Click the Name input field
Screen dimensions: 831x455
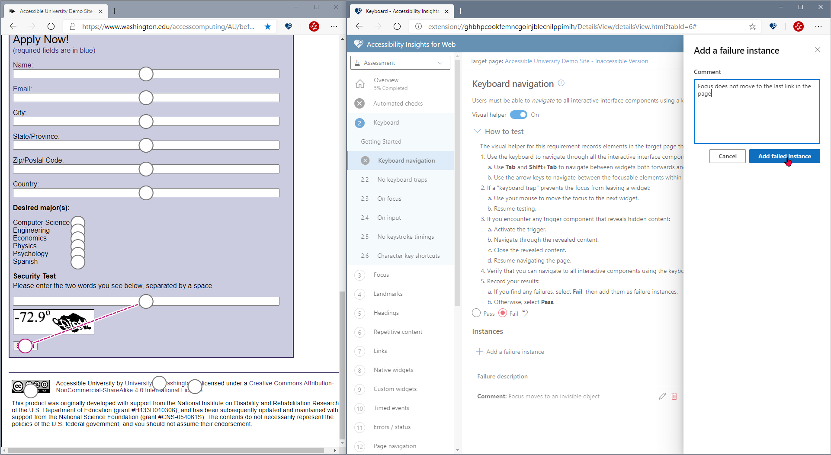pyautogui.click(x=146, y=74)
